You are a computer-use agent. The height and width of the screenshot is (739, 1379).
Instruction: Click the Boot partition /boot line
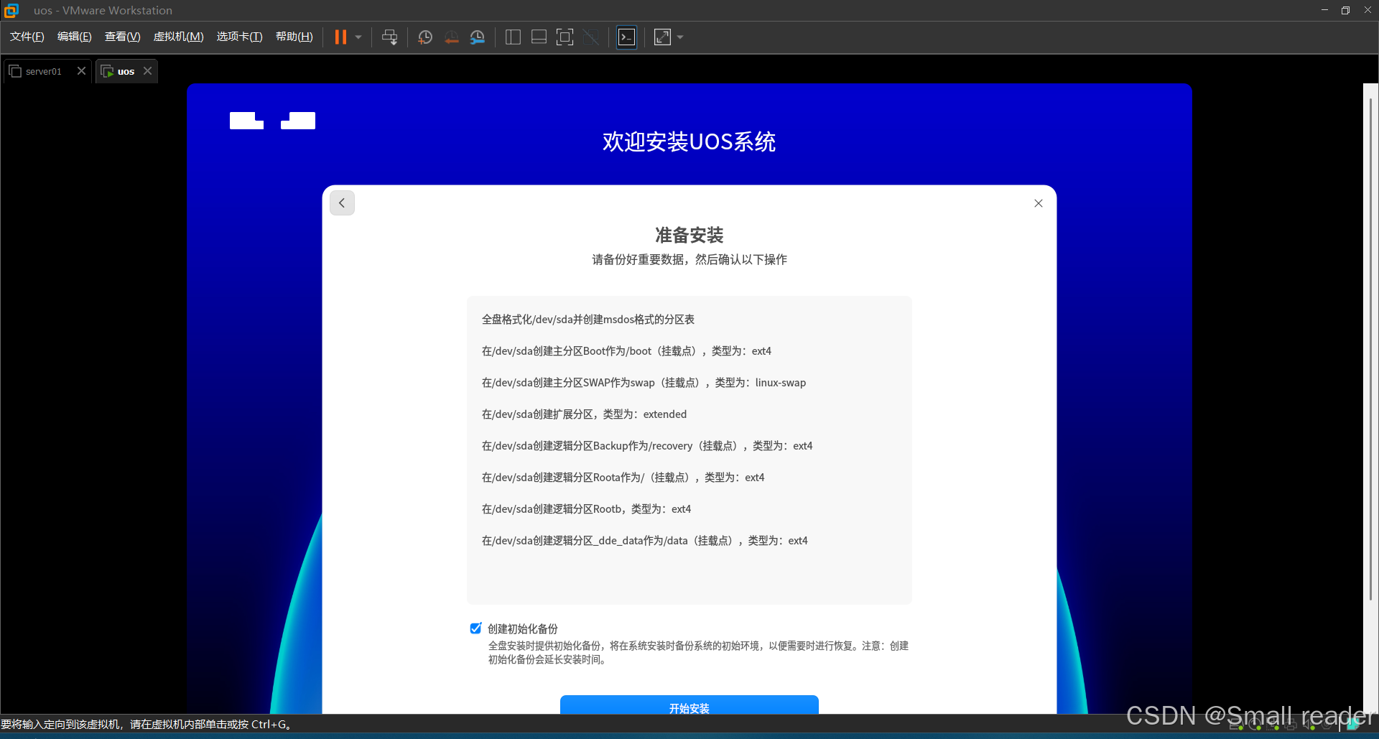click(x=626, y=351)
